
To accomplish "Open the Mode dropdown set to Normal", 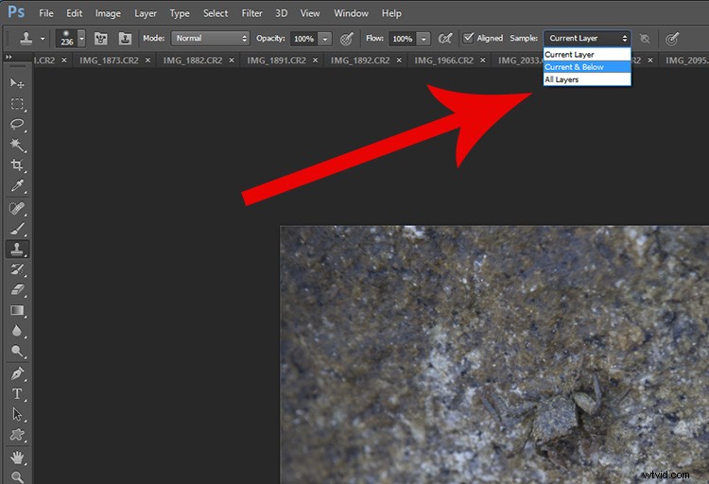I will pos(210,39).
